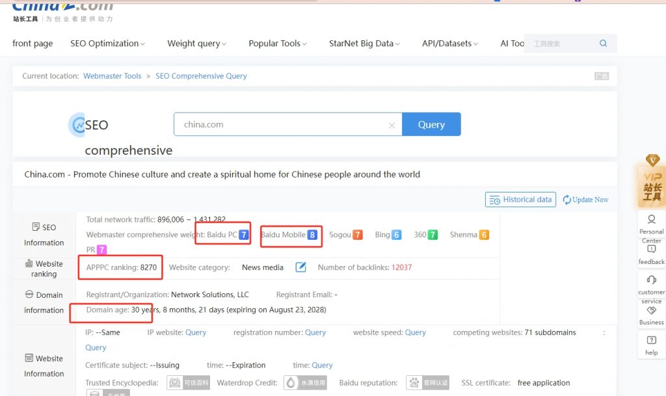Expand the StarNet Big Data menu
This screenshot has height=396, width=666.
pos(364,44)
